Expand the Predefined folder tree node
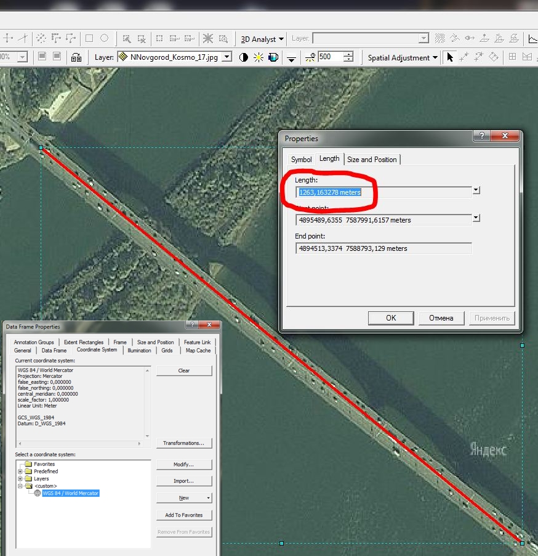Screen dimensions: 538x556 pyautogui.click(x=20, y=472)
